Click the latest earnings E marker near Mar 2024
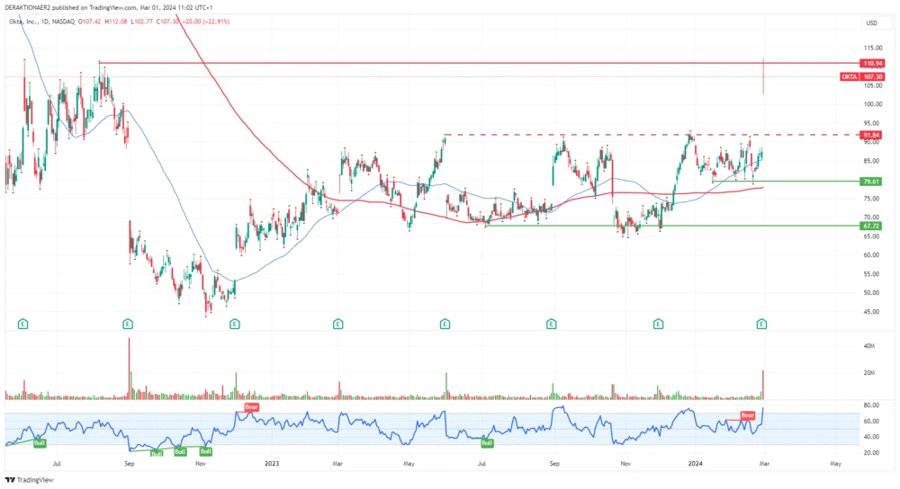Viewport: 900px width, 489px height. pos(761,324)
